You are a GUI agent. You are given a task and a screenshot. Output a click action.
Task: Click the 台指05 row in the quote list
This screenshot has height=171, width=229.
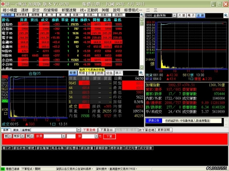[x=62, y=24]
